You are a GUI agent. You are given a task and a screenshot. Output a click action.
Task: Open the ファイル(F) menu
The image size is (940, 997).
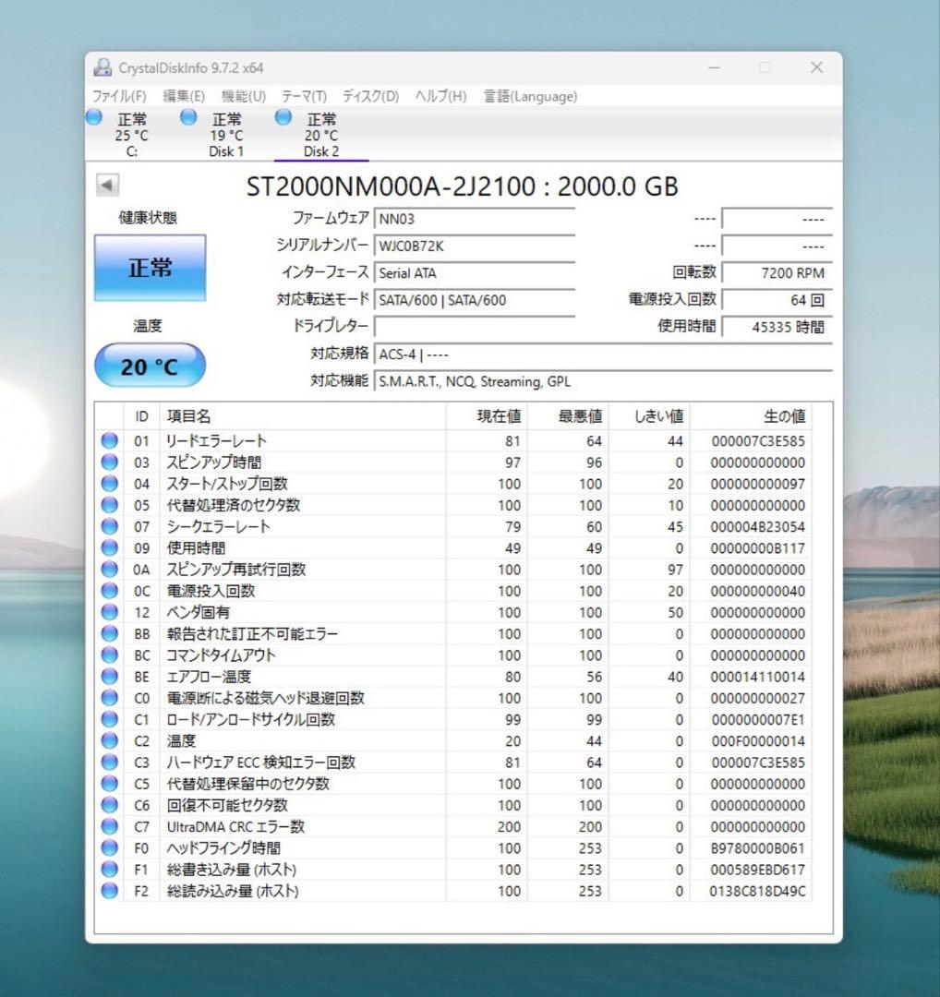[119, 96]
